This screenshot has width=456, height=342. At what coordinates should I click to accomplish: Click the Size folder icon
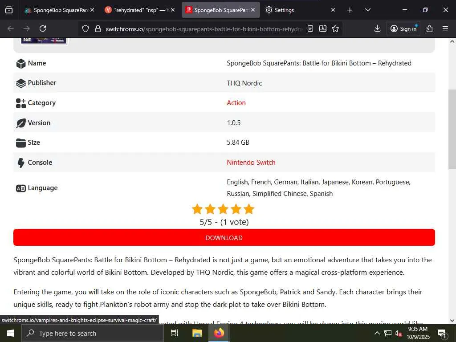point(21,143)
